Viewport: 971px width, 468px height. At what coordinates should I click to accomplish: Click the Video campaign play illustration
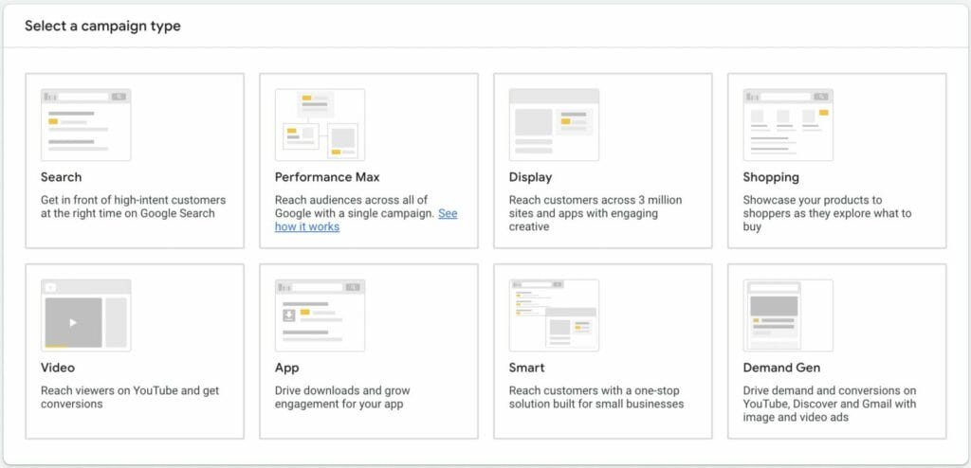(85, 315)
